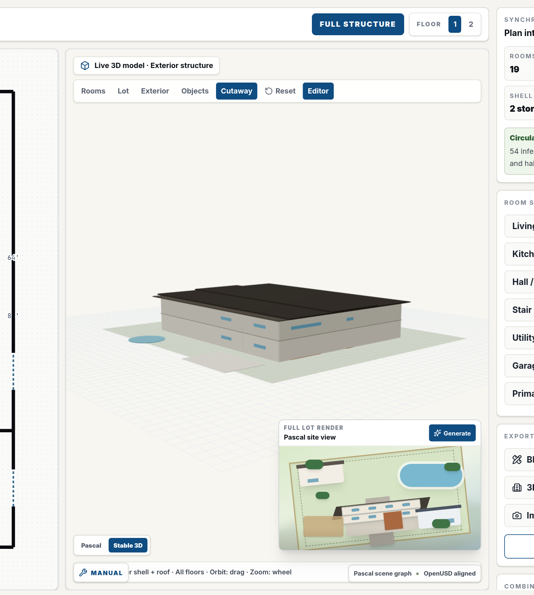Click the sparkle icon on Generate button
The height and width of the screenshot is (595, 534).
437,433
